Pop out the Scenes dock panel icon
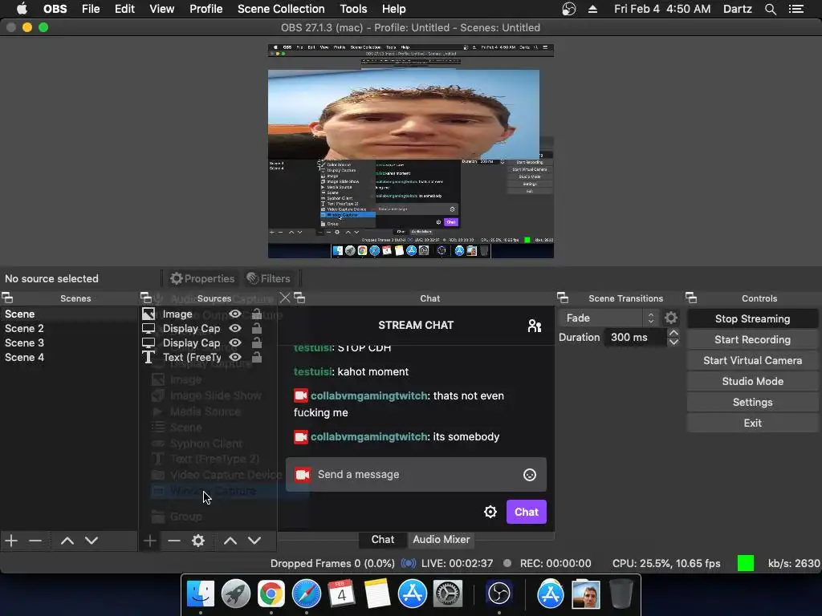This screenshot has height=616, width=822. tap(7, 298)
